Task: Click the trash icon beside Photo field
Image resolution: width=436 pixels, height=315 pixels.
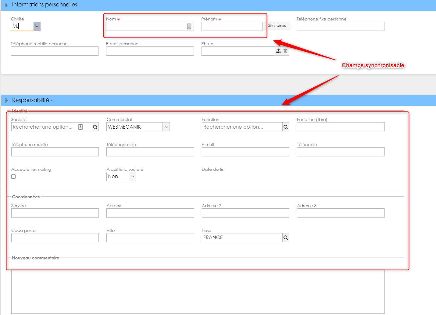Action: (x=285, y=51)
